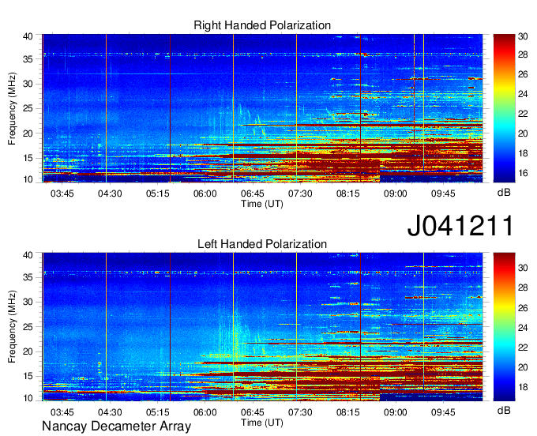
Task: Click "07:30" tick on Left Handed time axis
Action: 300,412
